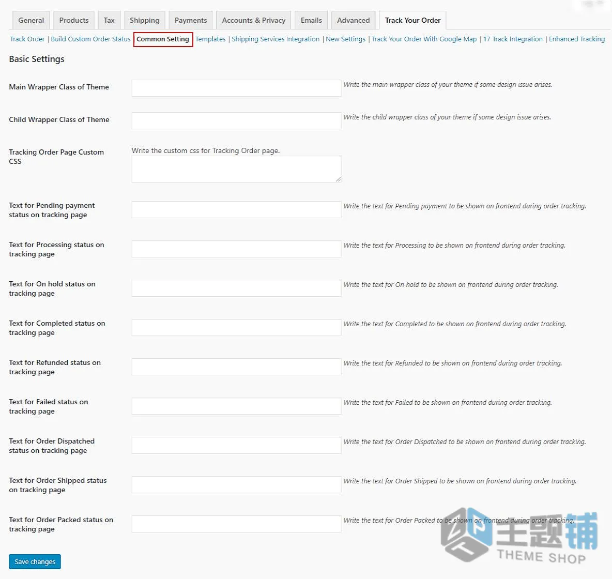Screen dimensions: 612x579
Task: Focus the Refunded status text field
Action: 237,367
